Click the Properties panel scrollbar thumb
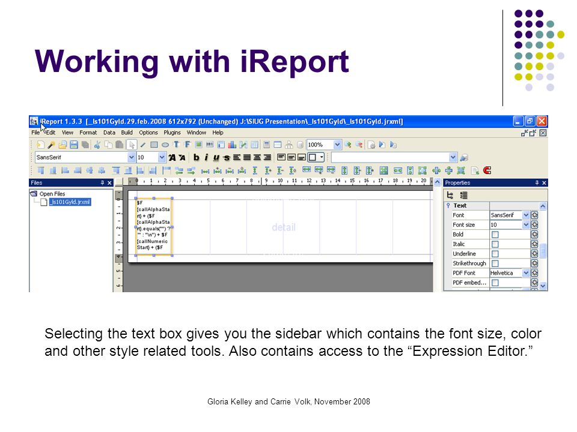 543,251
